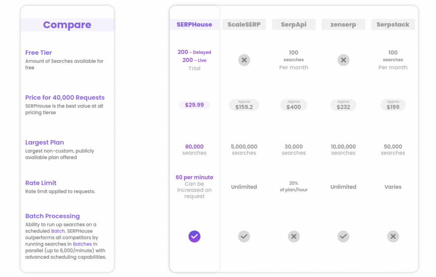Open the Batch Processing feature title
The image size is (436, 277).
52,216
